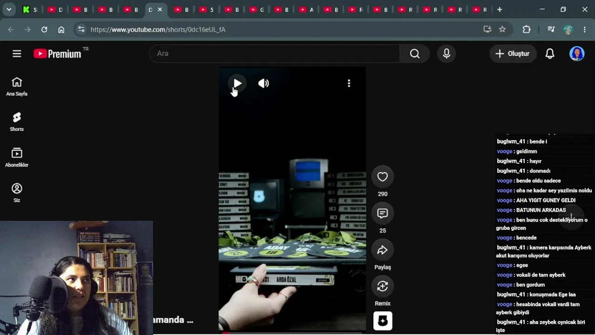Click chat message 'donmadı'
This screenshot has height=335, width=595.
click(540, 171)
